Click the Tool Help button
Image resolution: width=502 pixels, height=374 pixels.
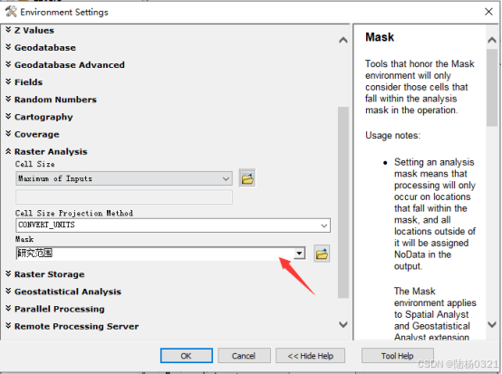397,356
